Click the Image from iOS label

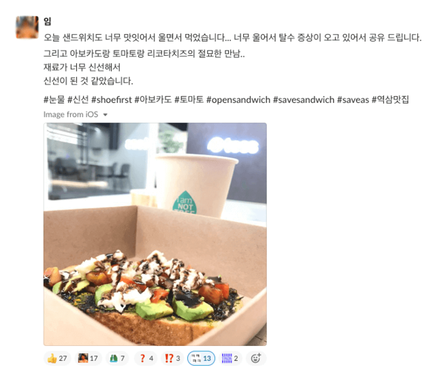[71, 114]
